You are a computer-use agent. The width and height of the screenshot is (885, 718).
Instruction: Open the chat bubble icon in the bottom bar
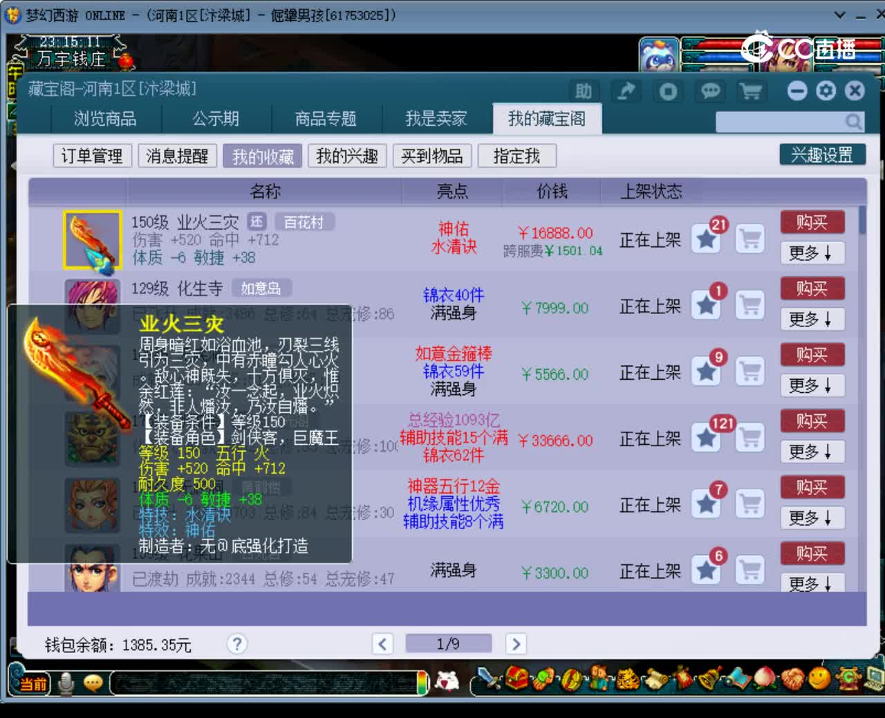(x=93, y=683)
